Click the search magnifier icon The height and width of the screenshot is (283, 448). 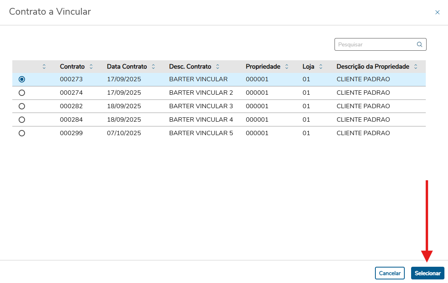(x=419, y=44)
